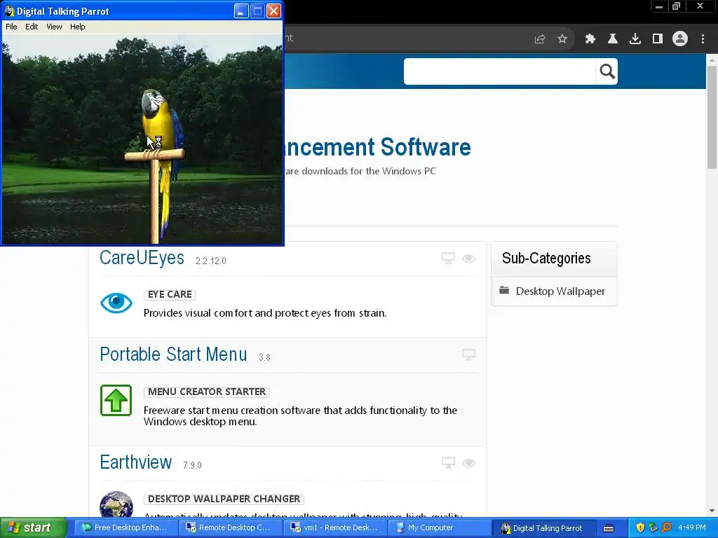Click the DESKTOP WALLPAPER CHANGER tag
Image resolution: width=718 pixels, height=538 pixels.
pyautogui.click(x=224, y=499)
